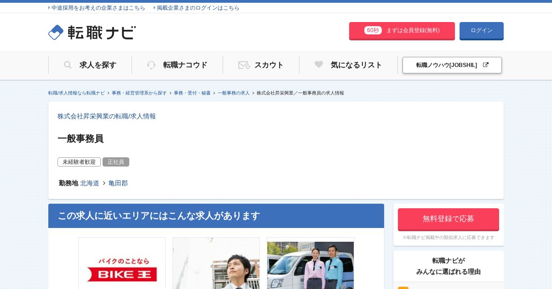The width and height of the screenshot is (552, 289).
Task: Open 転職ノウハウ[JOBSHIL] button
Action: coord(452,65)
